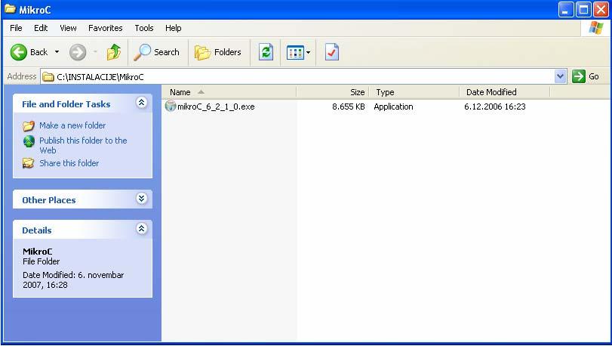
Task: Click Make a new folder link
Action: (72, 125)
